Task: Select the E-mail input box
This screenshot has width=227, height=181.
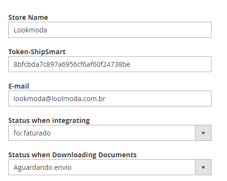Action: [110, 99]
